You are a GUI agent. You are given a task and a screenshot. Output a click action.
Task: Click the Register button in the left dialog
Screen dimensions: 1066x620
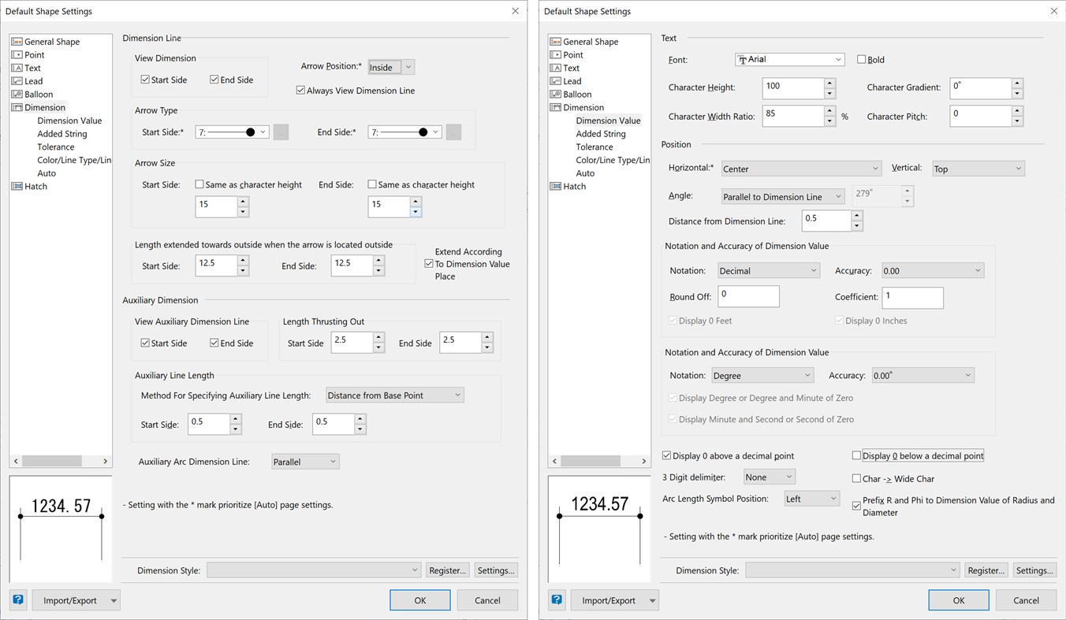[x=447, y=570]
